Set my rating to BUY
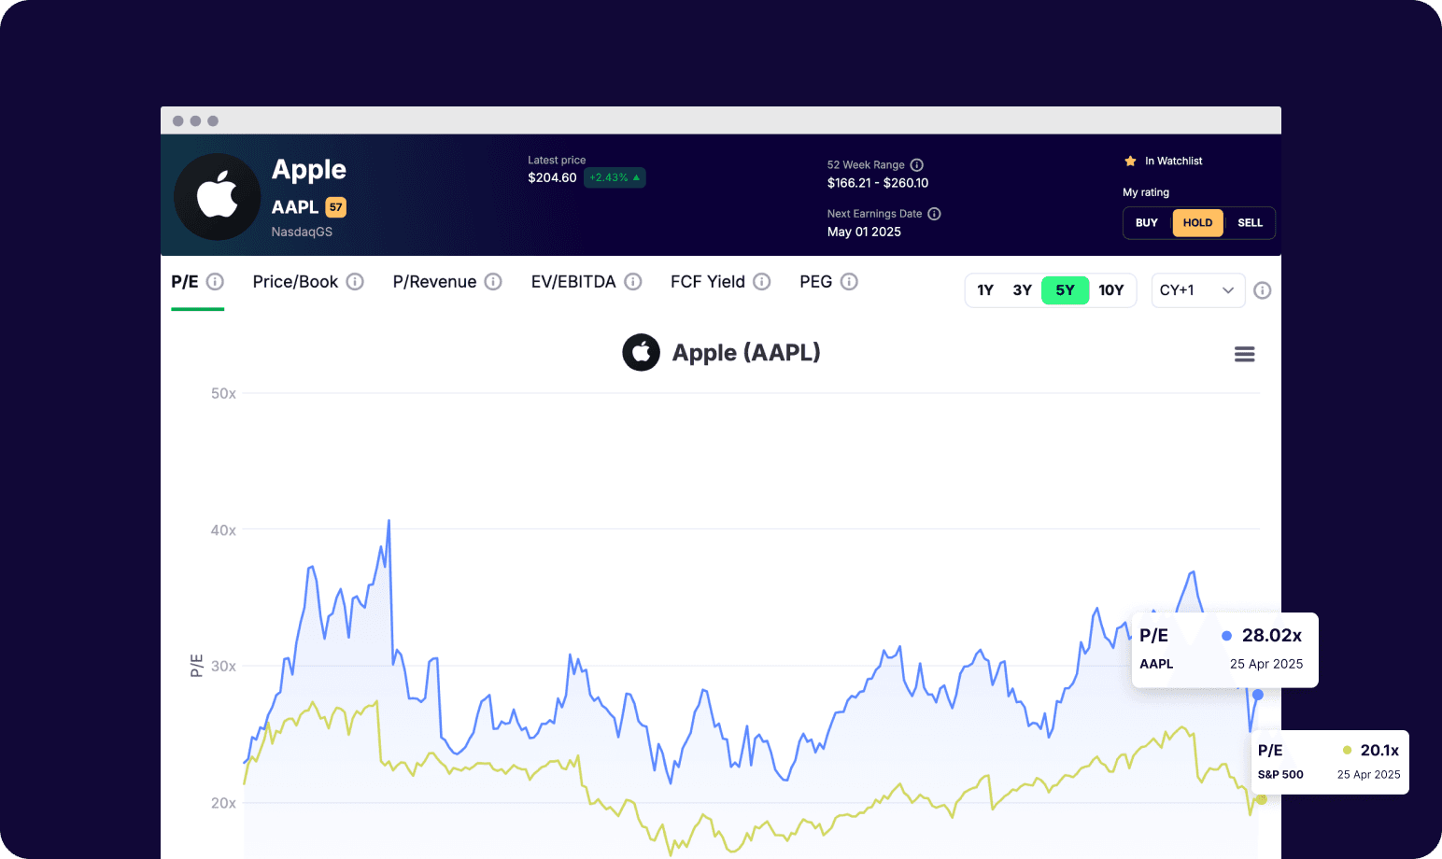The width and height of the screenshot is (1442, 859). point(1147,223)
